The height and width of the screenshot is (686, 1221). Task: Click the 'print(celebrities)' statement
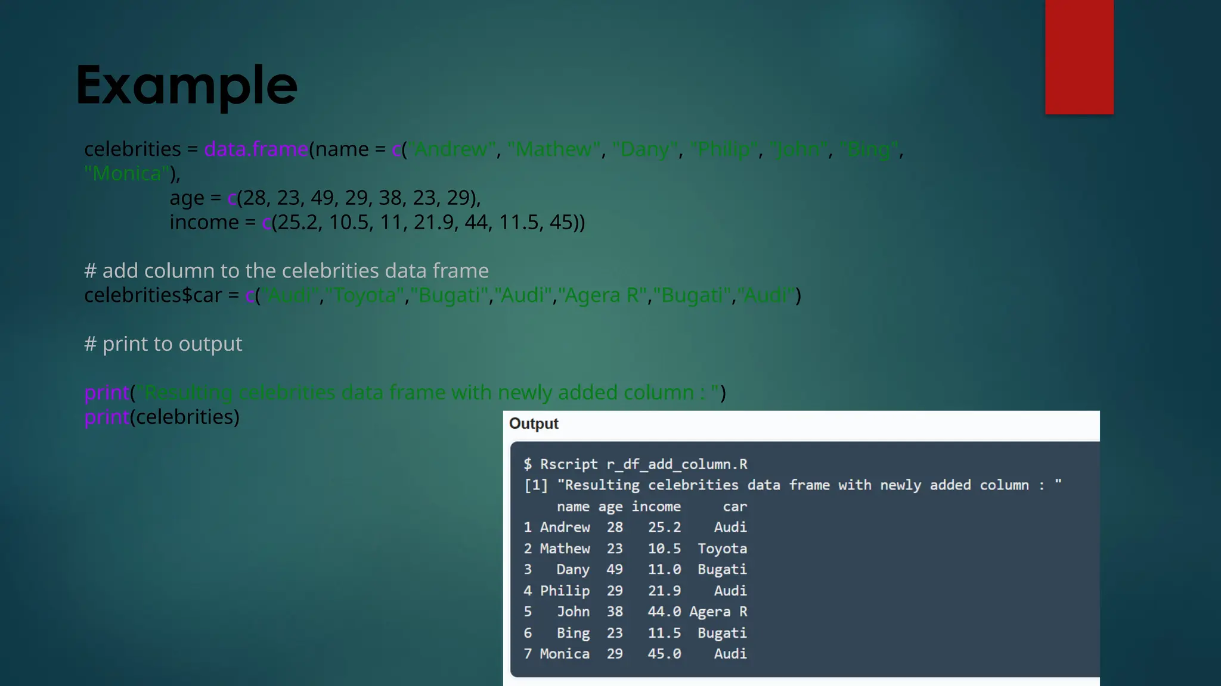162,417
